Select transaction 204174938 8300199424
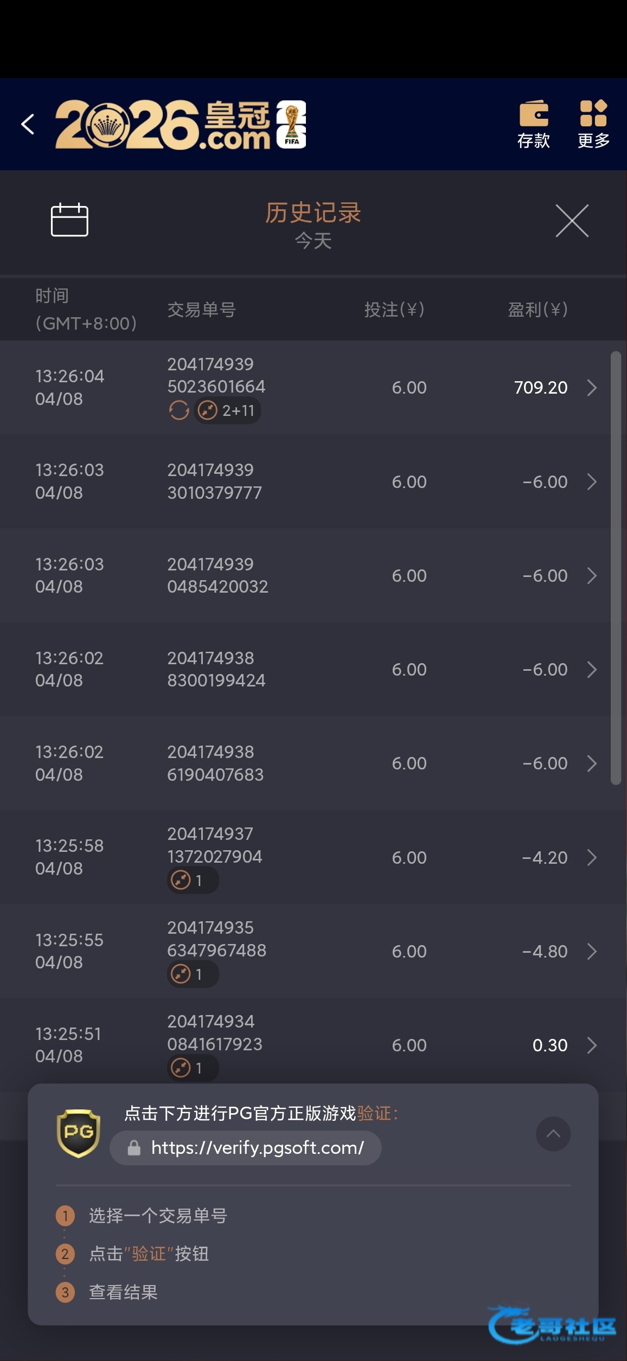This screenshot has height=1361, width=627. [x=216, y=669]
